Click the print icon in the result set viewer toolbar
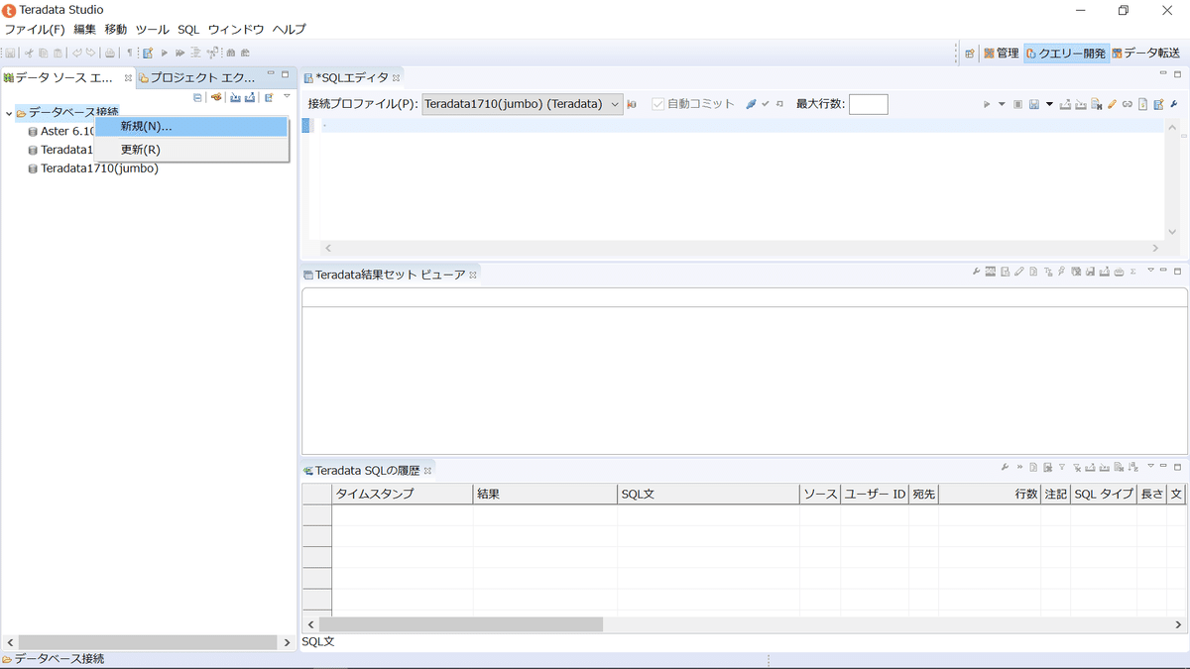Viewport: 1190px width, 669px height. tap(1119, 272)
